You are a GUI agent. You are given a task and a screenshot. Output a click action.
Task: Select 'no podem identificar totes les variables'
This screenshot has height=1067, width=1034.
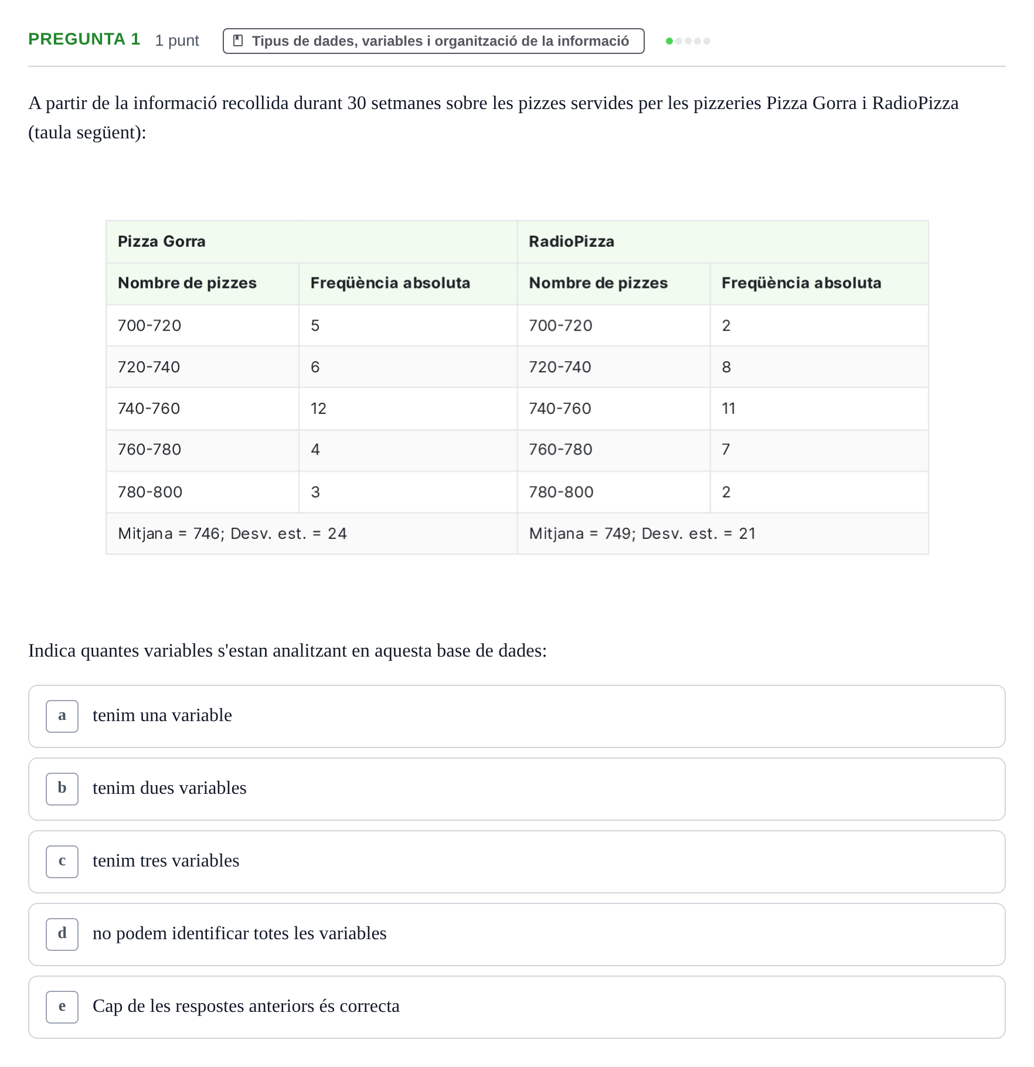coord(517,935)
